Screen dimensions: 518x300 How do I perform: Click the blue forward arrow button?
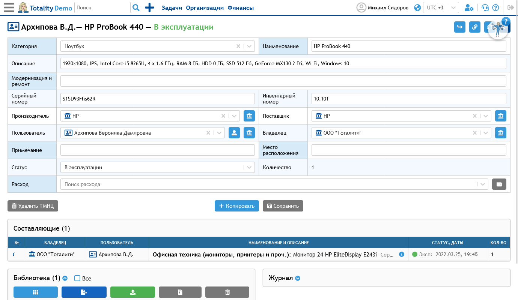(460, 27)
